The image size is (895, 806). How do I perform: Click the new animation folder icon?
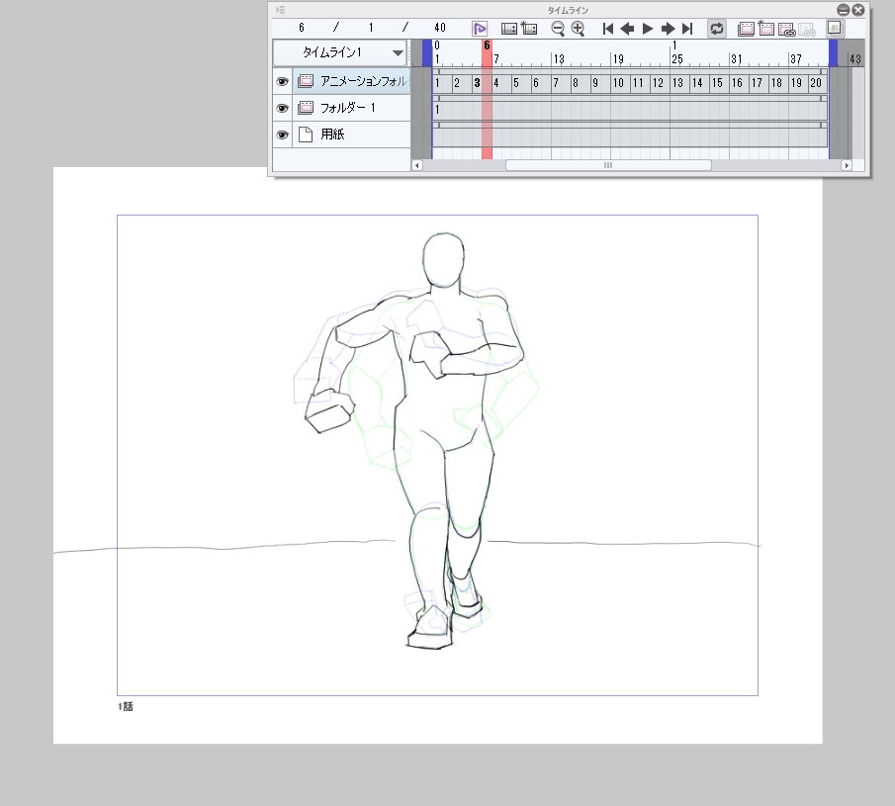747,29
